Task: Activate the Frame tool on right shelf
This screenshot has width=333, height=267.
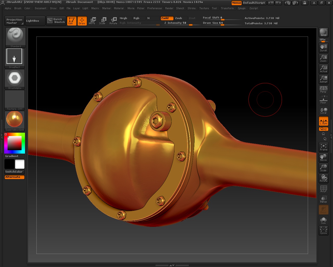Action: click(x=323, y=147)
